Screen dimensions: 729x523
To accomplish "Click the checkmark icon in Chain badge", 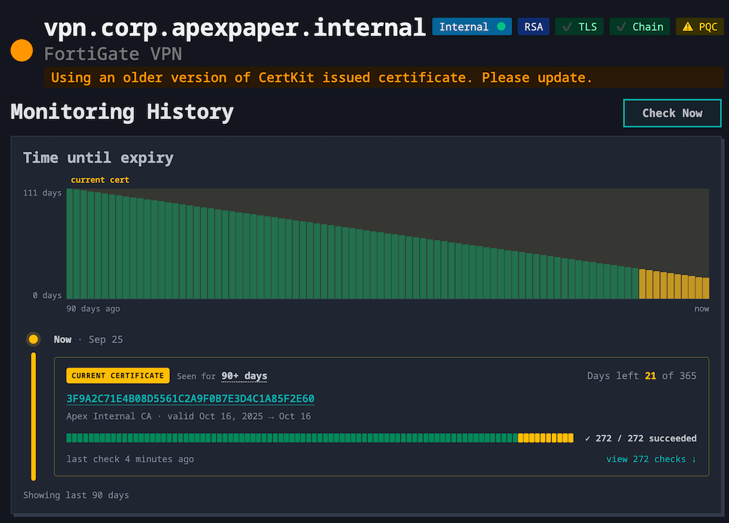I will pyautogui.click(x=621, y=27).
